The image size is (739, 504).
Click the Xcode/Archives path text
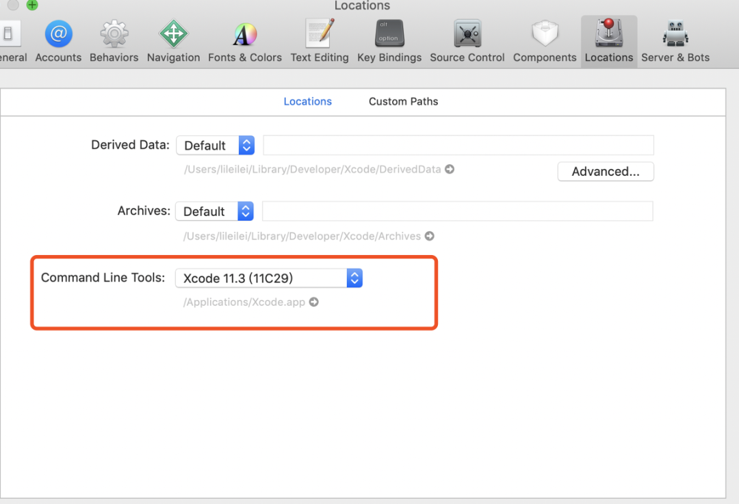pos(302,236)
